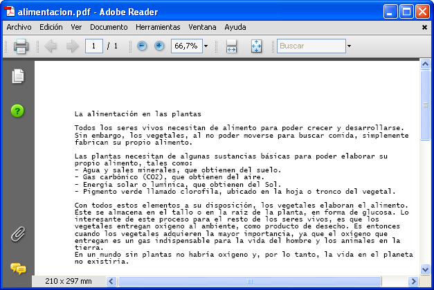Select the fit full page icon
434x290 pixels.
(257, 46)
